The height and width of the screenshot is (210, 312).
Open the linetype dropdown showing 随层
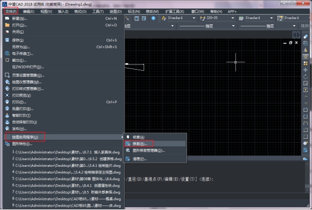tap(207, 26)
